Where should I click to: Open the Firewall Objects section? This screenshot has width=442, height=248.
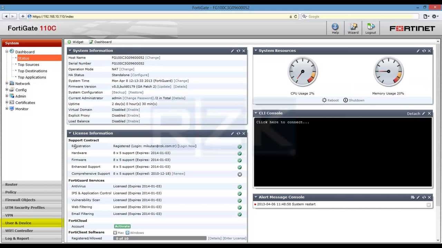(x=31, y=200)
